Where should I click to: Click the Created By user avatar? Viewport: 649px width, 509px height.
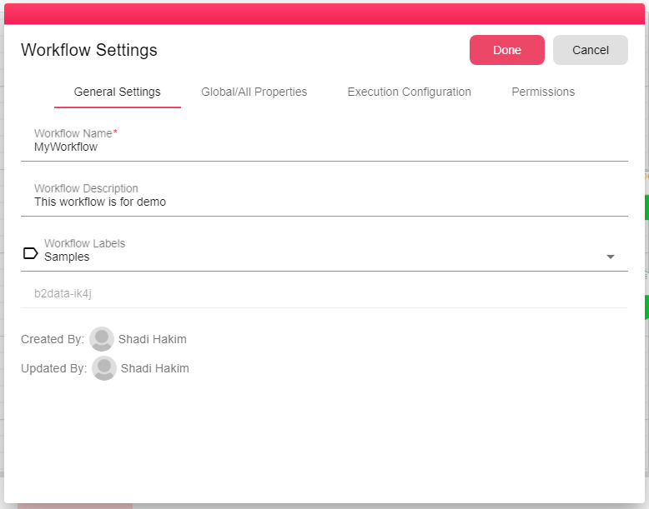[102, 339]
